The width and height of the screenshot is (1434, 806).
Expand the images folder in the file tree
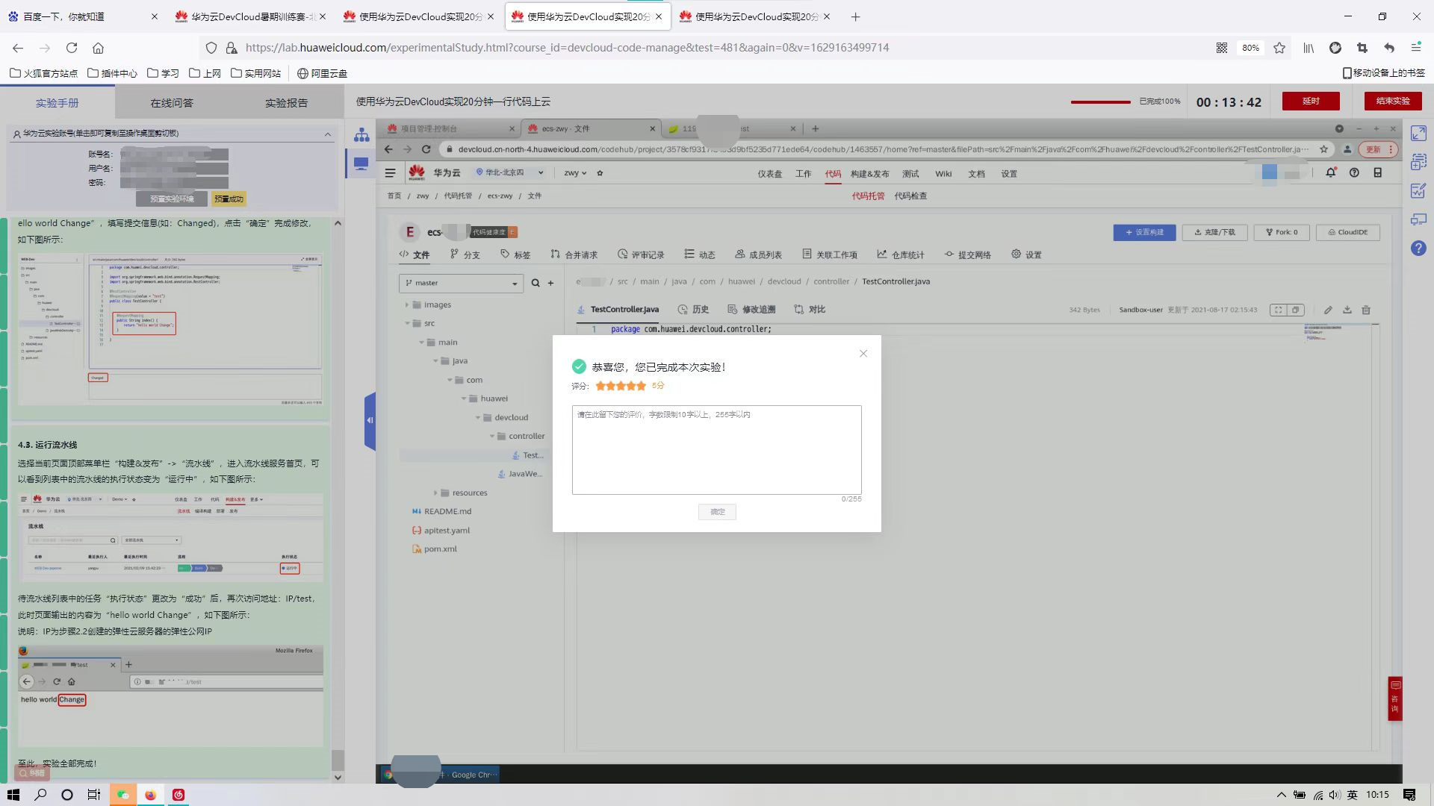click(408, 304)
